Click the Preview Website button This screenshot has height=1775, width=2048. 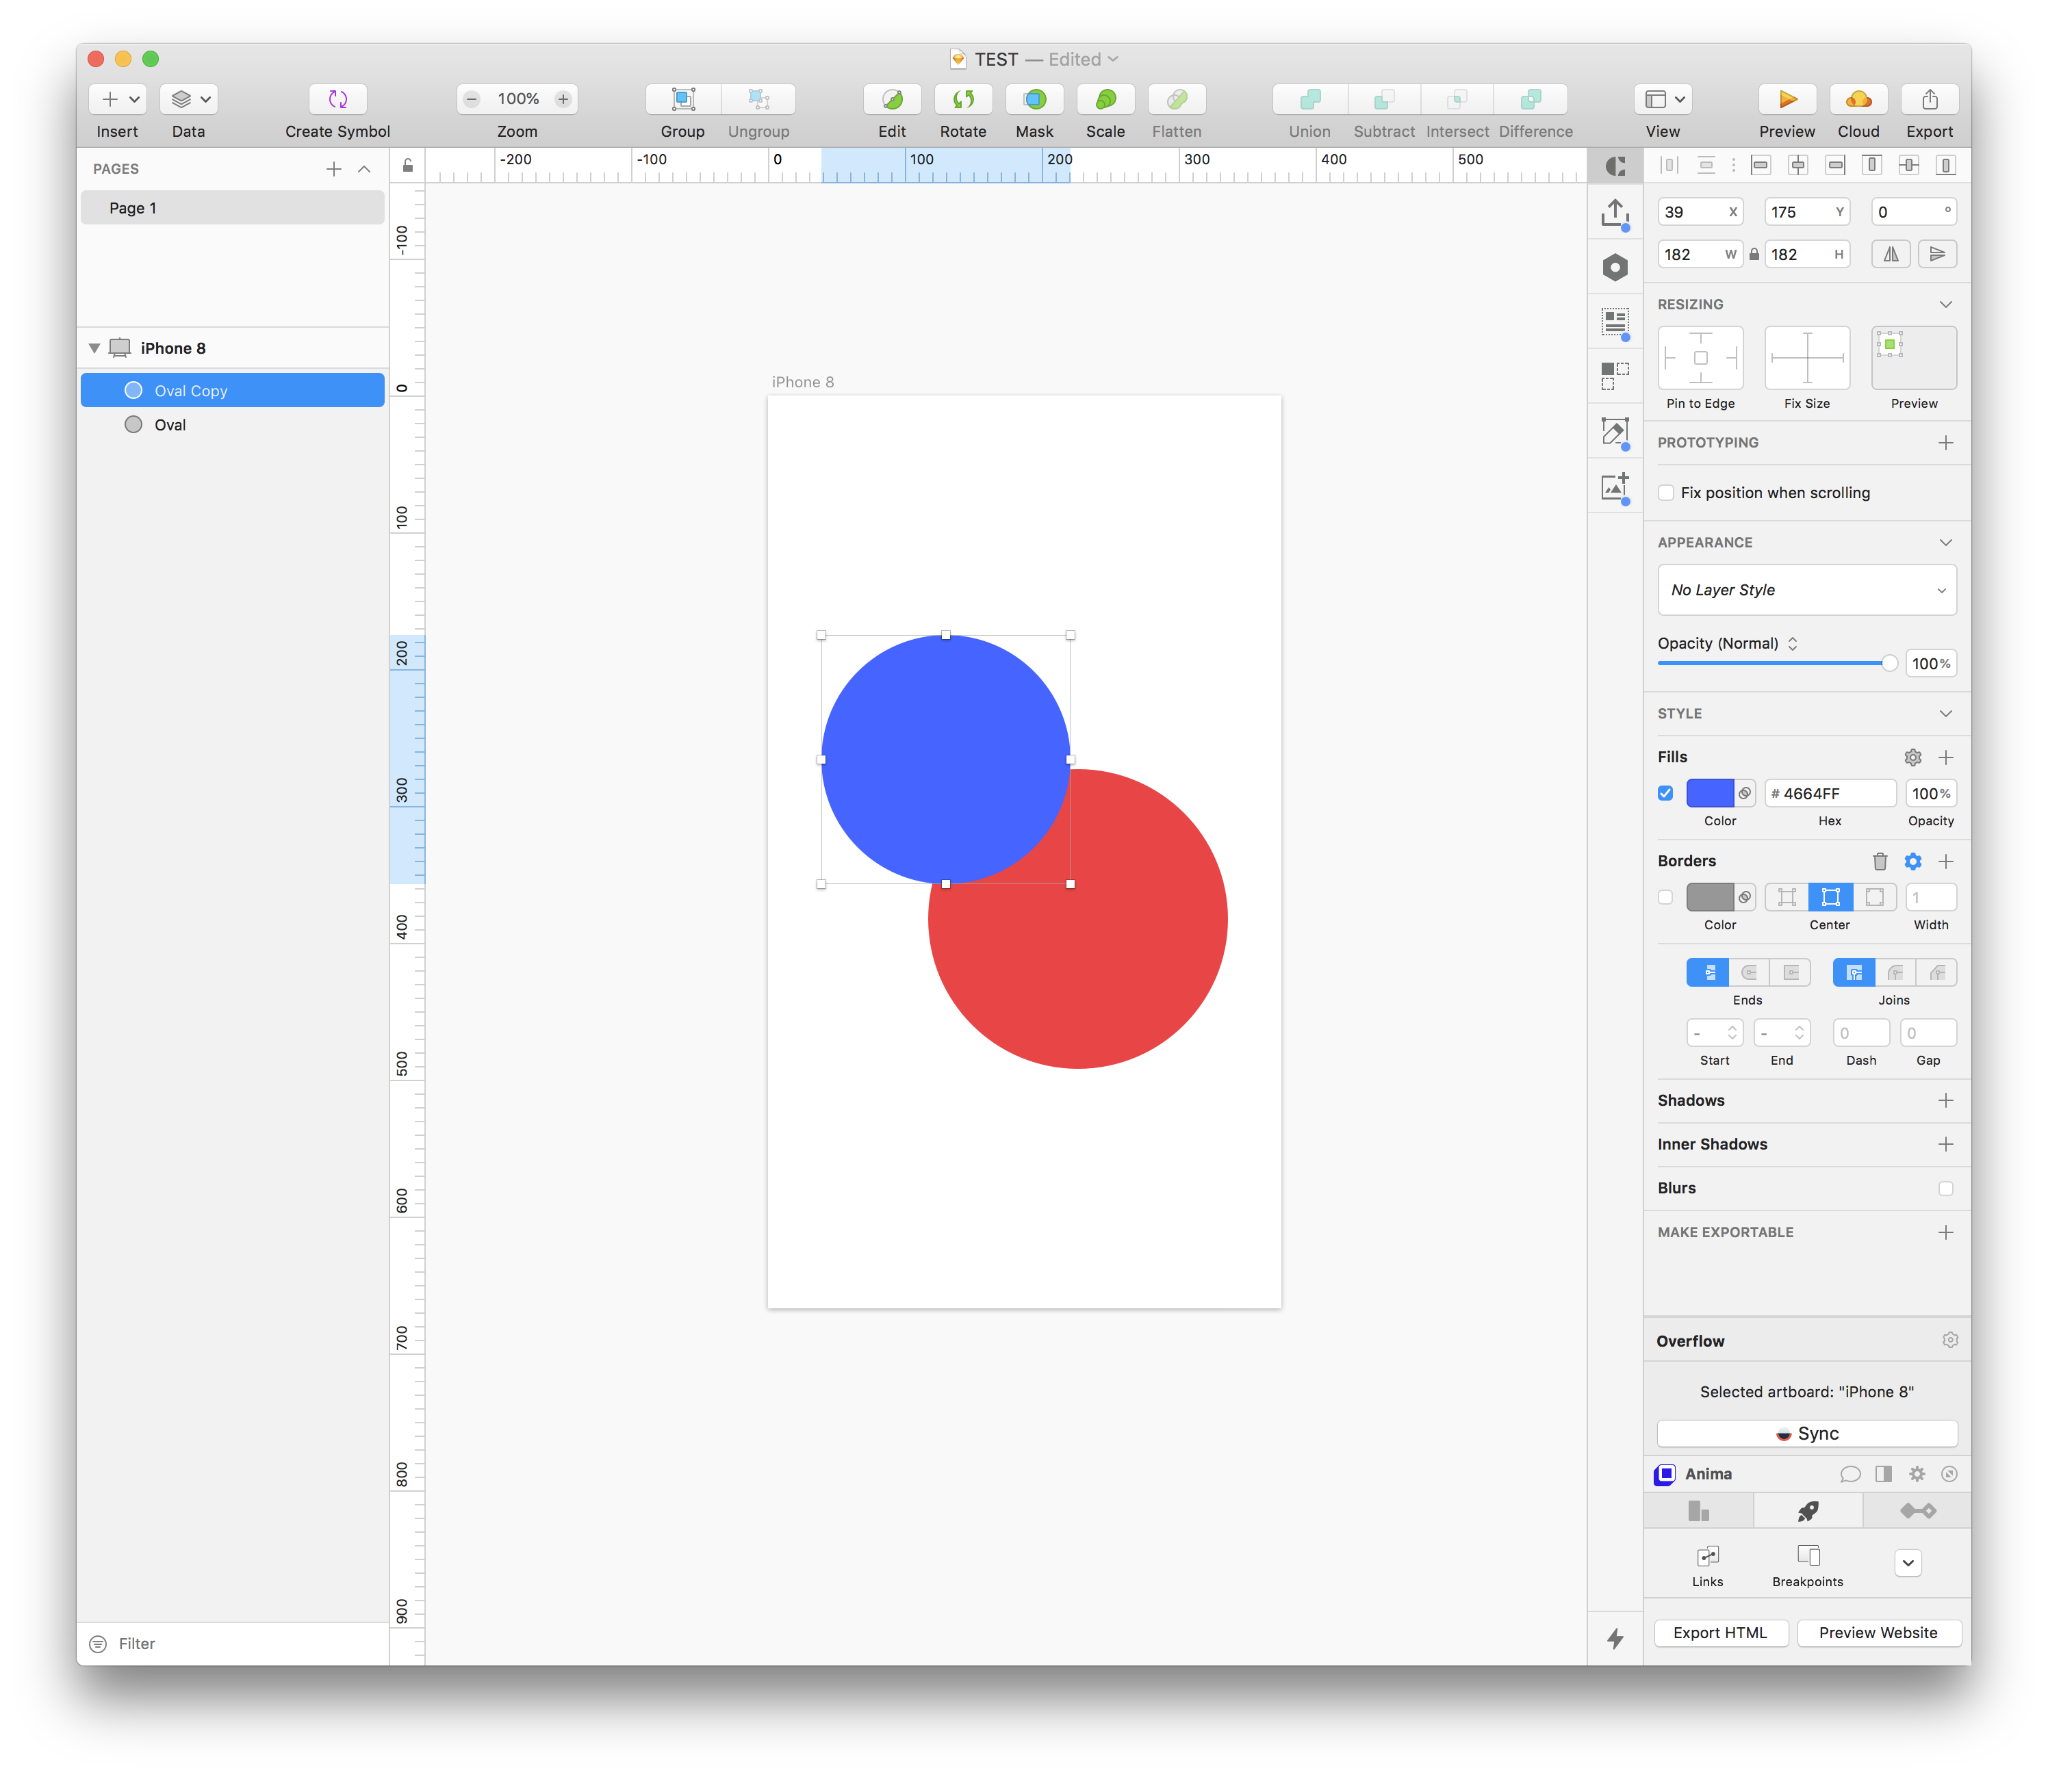coord(1878,1632)
